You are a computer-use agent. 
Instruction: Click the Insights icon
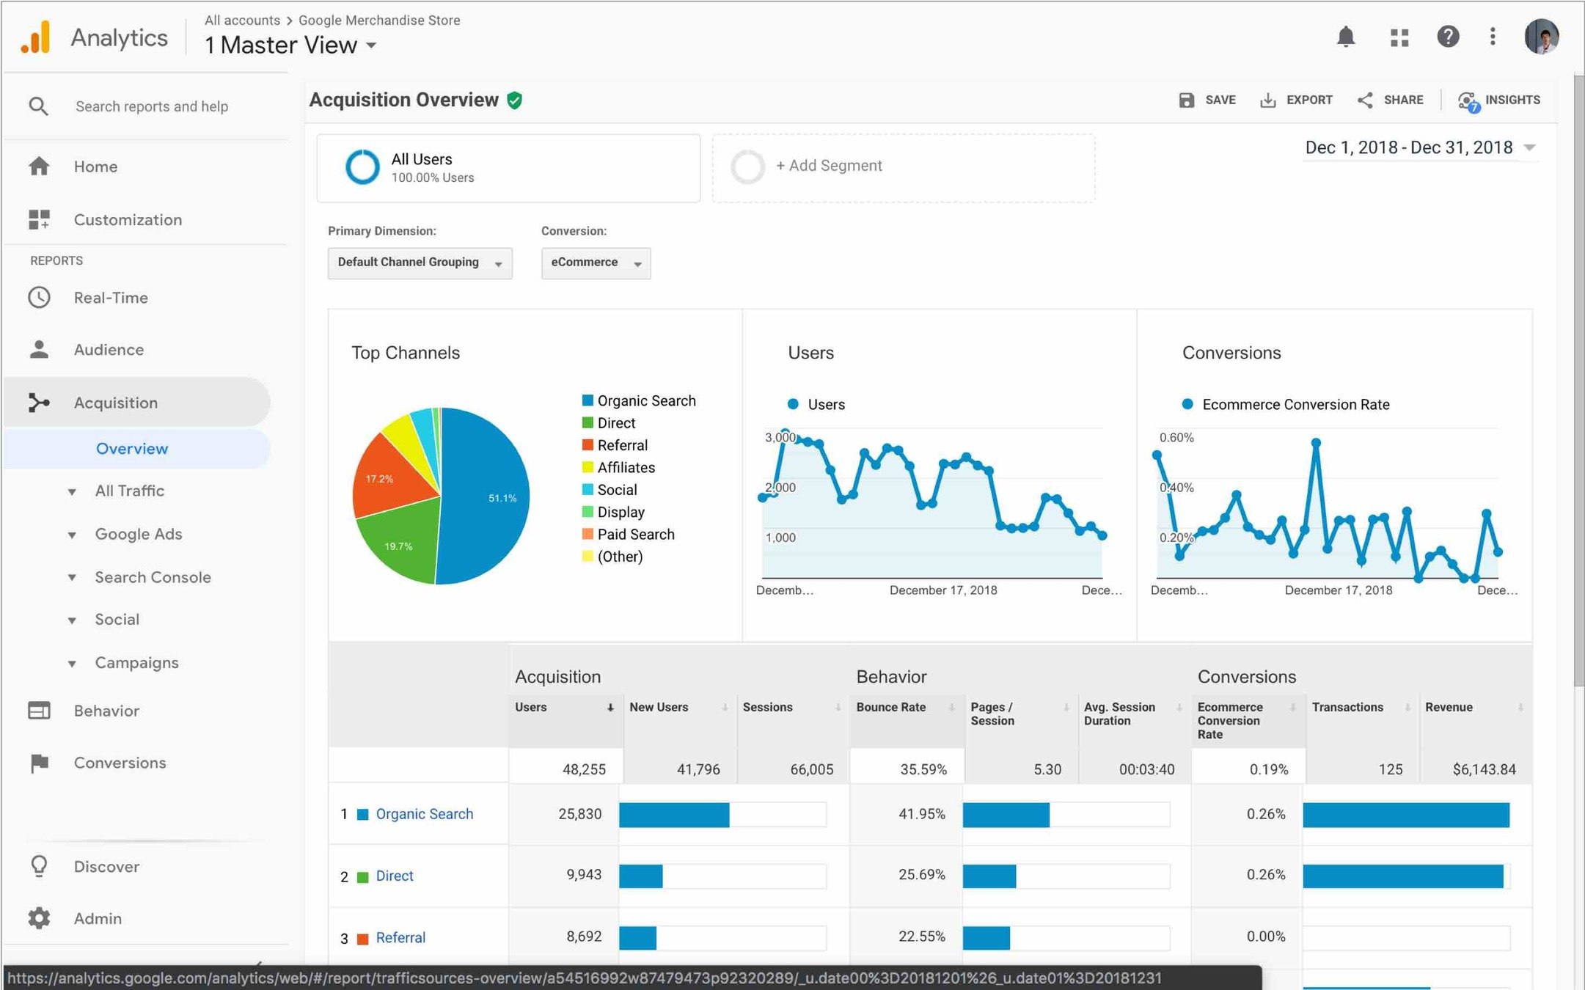1468,100
